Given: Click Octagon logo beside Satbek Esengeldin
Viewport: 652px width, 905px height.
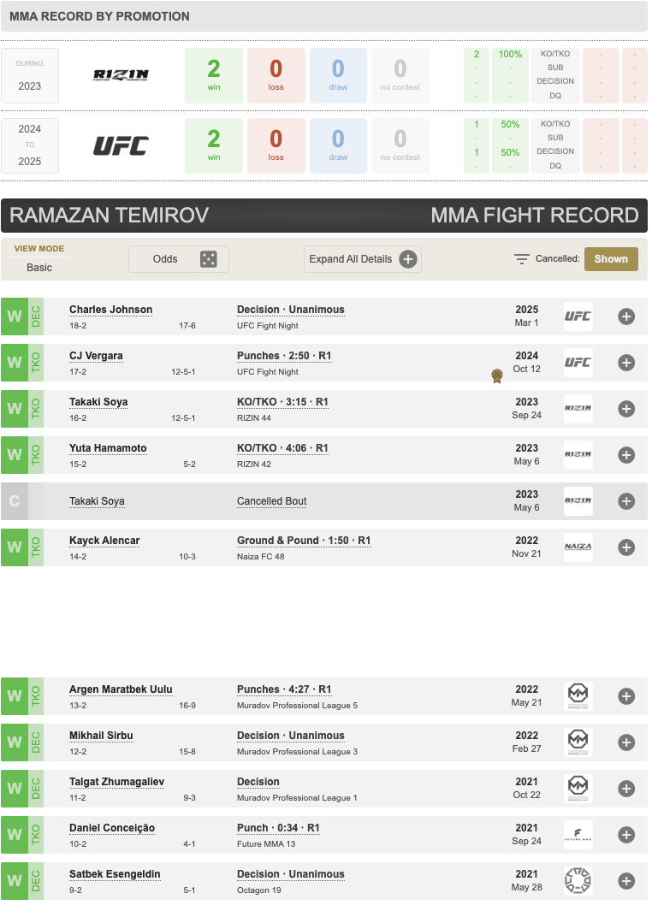Looking at the screenshot, I should [578, 881].
